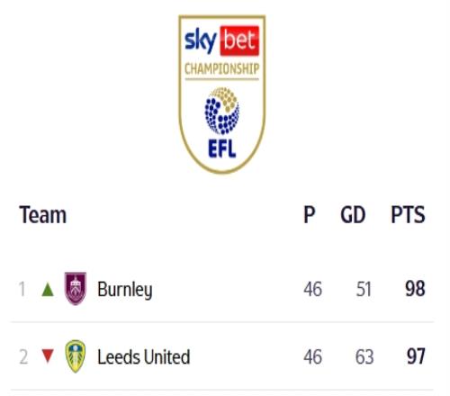
Task: Select Burnley's 98 points value
Action: point(415,289)
